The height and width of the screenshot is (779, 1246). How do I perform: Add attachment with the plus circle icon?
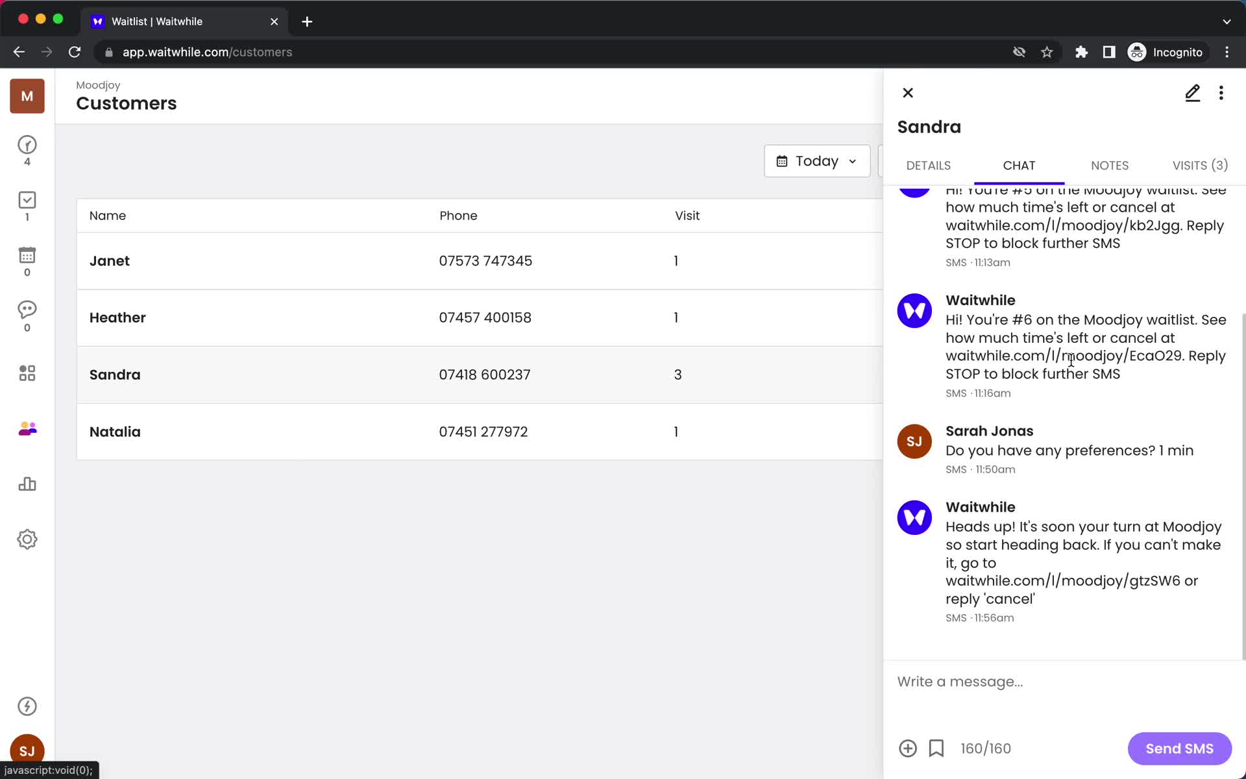pos(908,748)
